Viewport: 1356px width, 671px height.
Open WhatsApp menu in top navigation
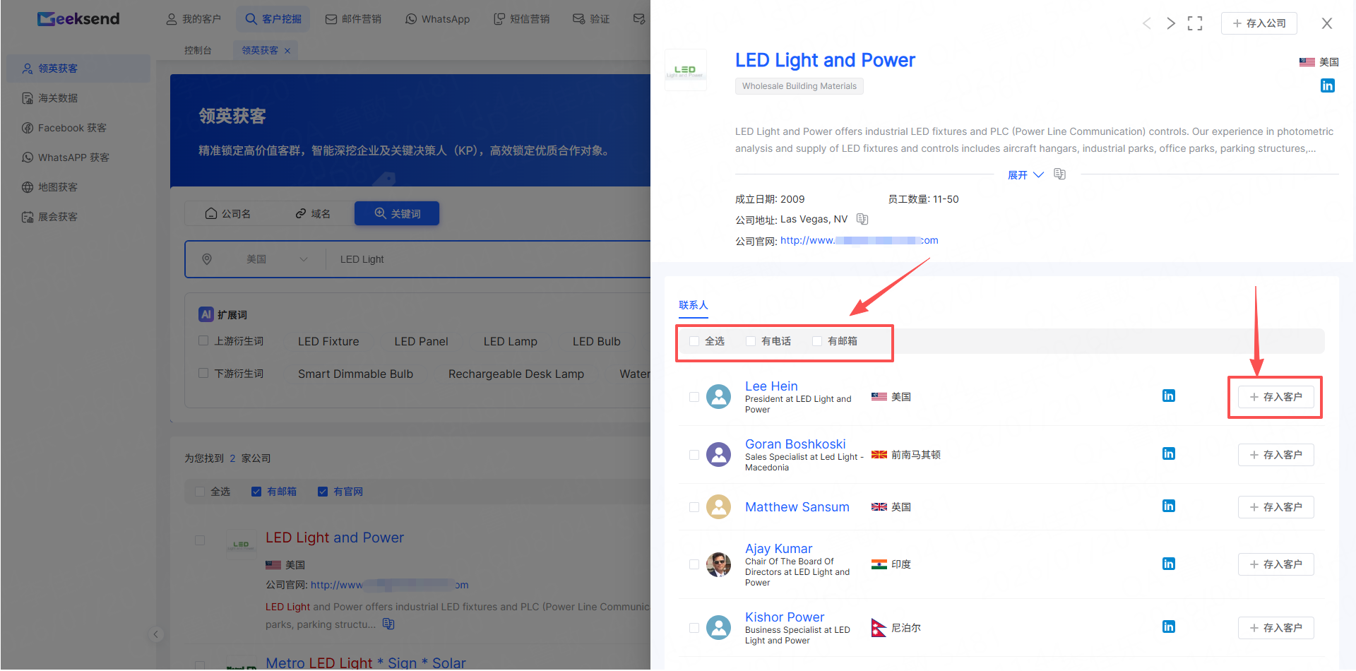point(438,19)
